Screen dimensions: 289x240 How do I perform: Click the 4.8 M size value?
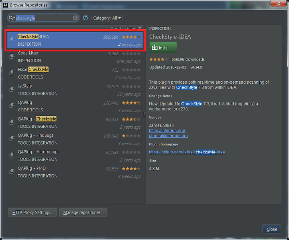[154, 169]
